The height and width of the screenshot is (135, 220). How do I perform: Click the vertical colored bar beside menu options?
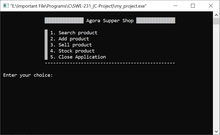46,45
